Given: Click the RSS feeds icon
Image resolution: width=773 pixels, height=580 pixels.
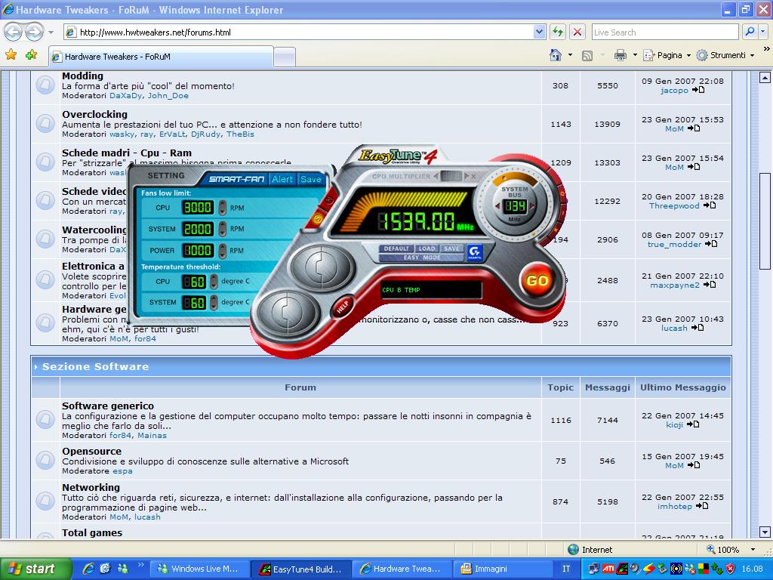Looking at the screenshot, I should click(x=587, y=56).
